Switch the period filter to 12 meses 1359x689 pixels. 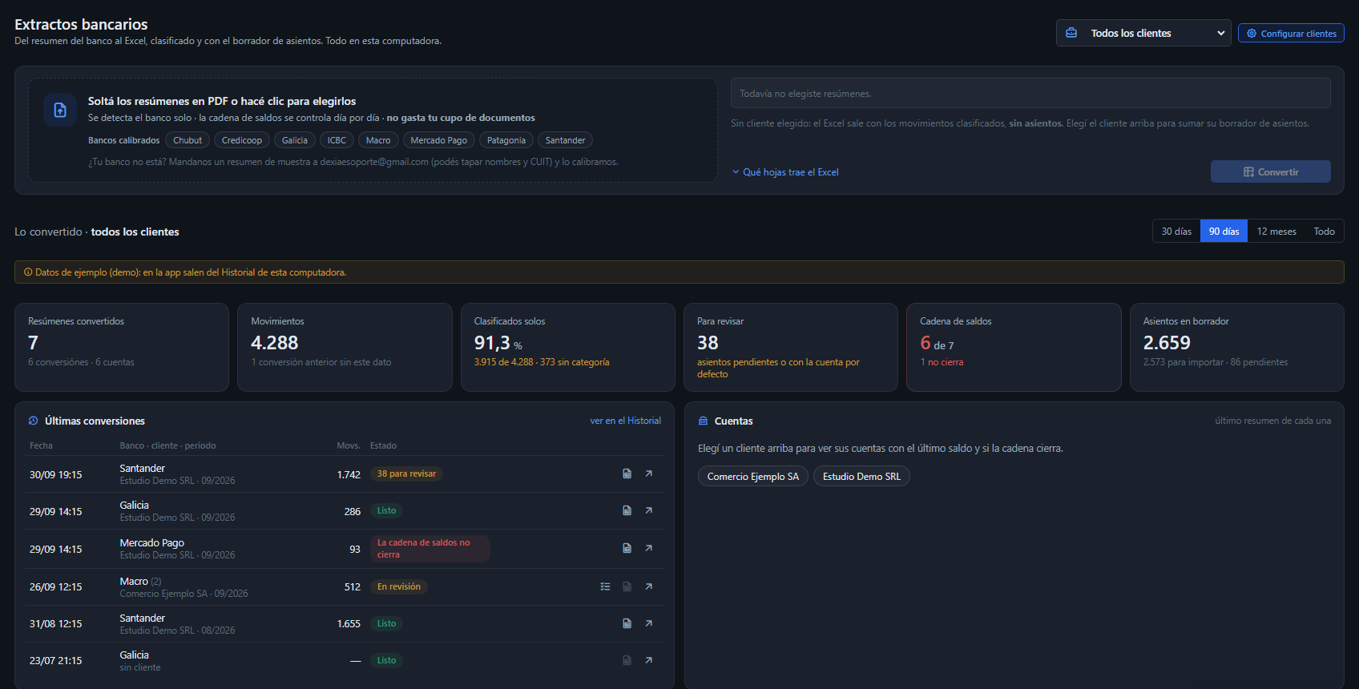pos(1276,232)
